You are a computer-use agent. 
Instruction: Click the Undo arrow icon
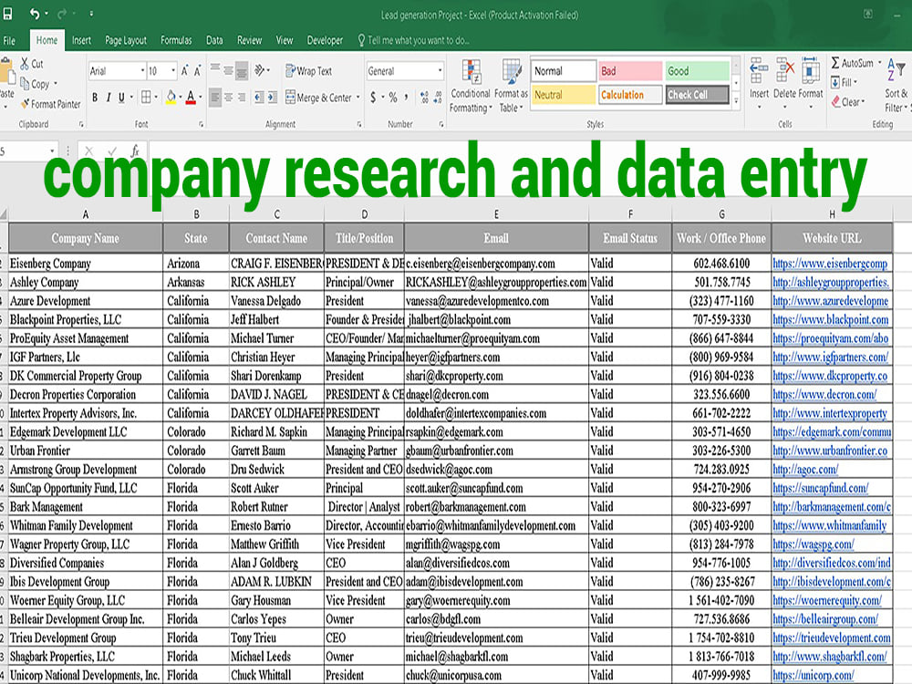[x=35, y=14]
